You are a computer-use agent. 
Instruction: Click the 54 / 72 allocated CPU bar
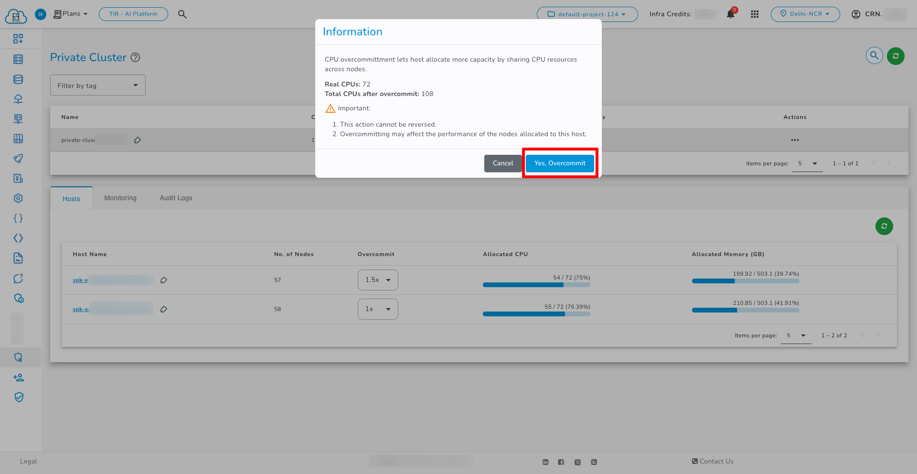536,285
